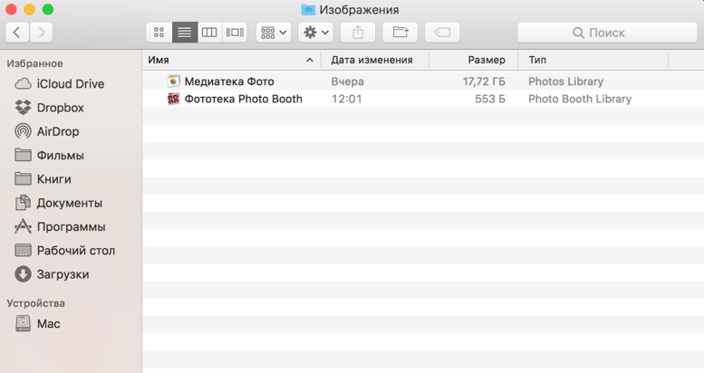Click the AirDrop radar icon
This screenshot has height=373, width=704.
pos(23,131)
